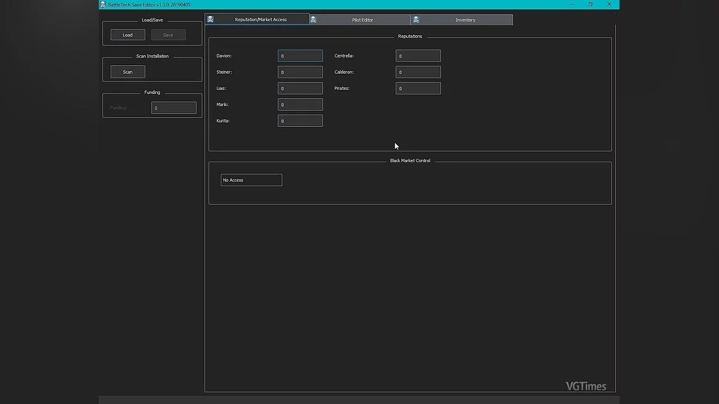Switch to the Pilot Editor tab
Screen dimensions: 719x404
point(362,20)
